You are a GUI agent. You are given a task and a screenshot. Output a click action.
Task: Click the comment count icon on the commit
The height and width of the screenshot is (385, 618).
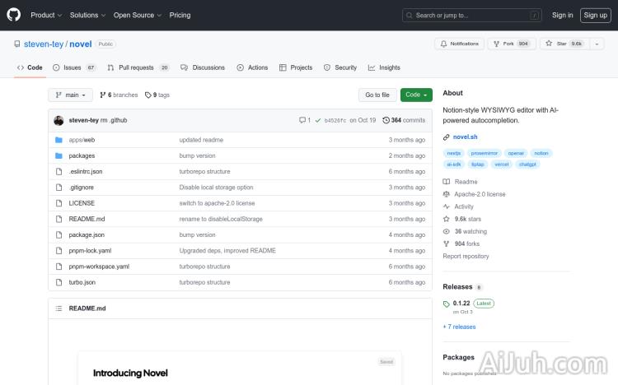point(302,120)
